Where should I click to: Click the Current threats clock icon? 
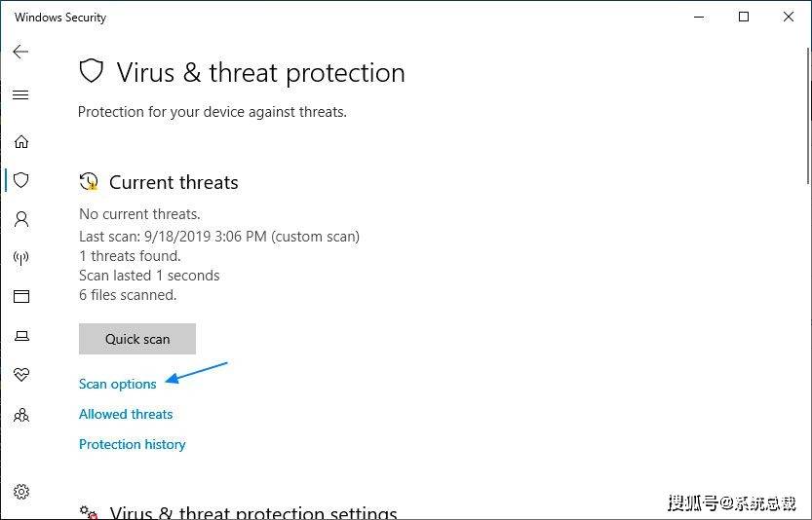click(89, 182)
